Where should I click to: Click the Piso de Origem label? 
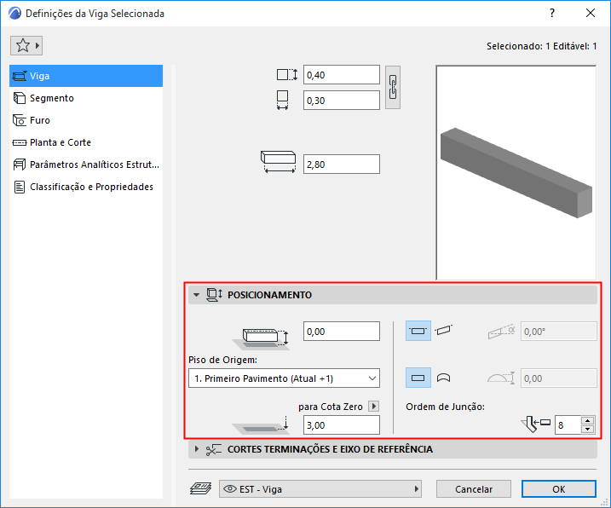click(x=223, y=360)
